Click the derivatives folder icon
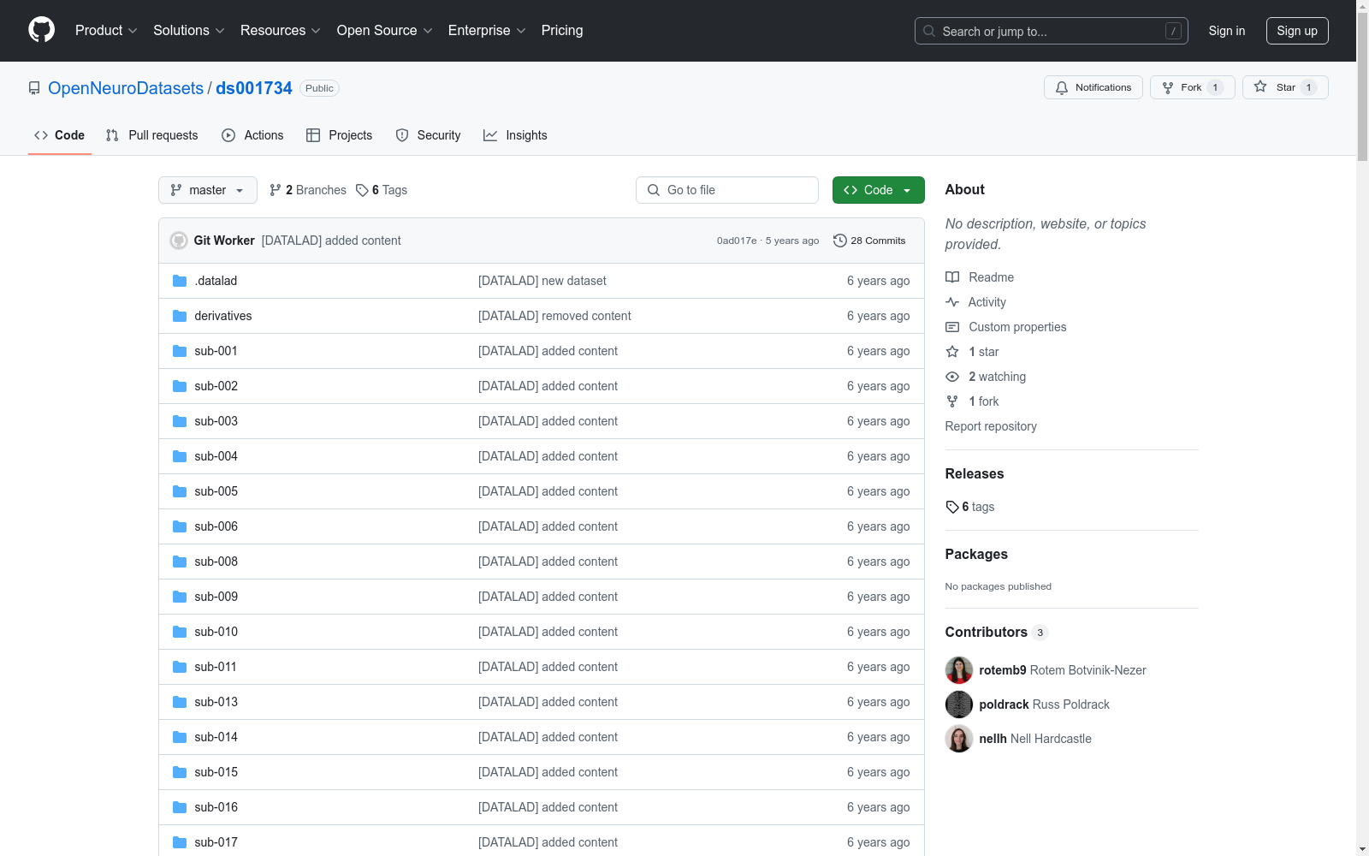1369x856 pixels. click(180, 316)
